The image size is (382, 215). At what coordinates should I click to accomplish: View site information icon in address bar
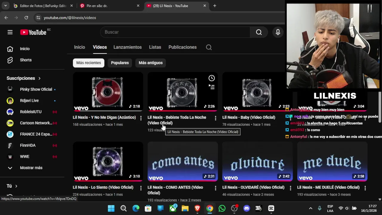click(38, 18)
